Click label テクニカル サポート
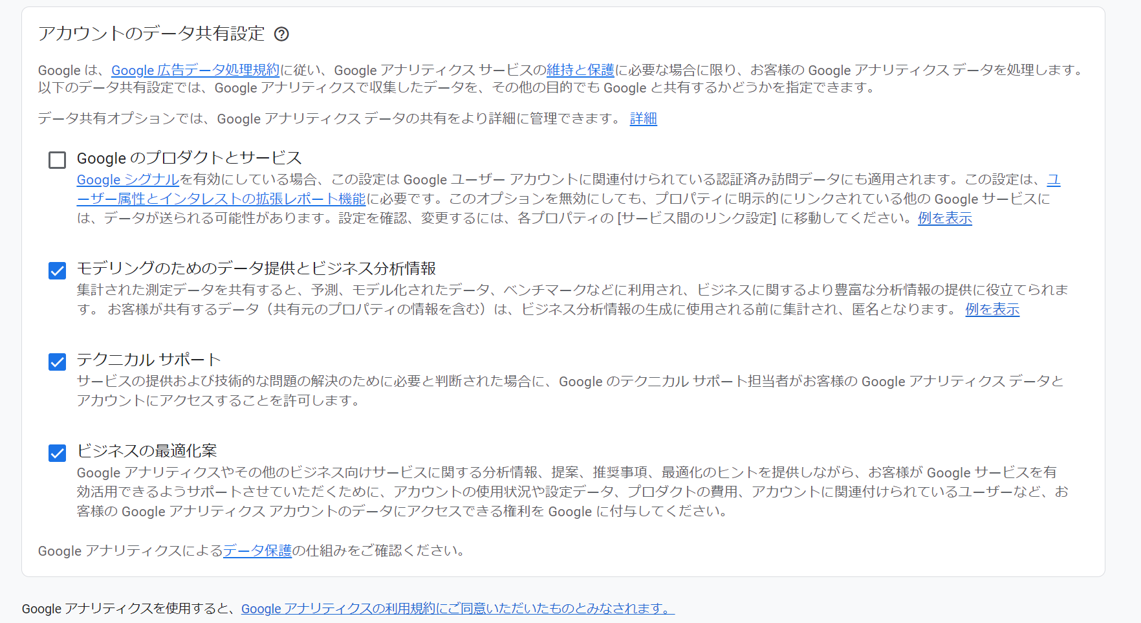1141x623 pixels. (149, 359)
